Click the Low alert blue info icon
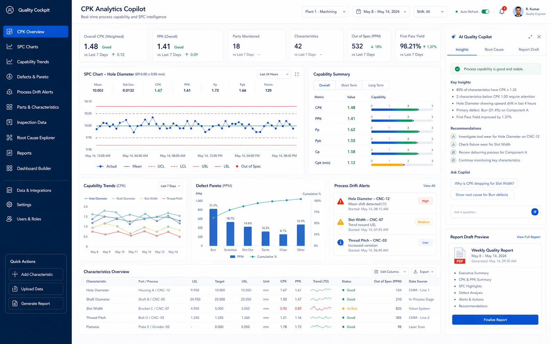551x344 pixels. (340, 242)
